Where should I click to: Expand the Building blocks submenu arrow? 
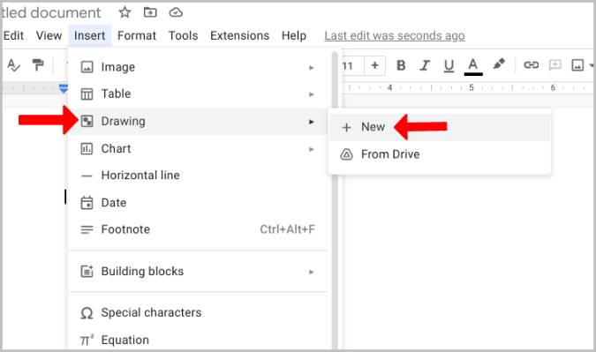(312, 272)
